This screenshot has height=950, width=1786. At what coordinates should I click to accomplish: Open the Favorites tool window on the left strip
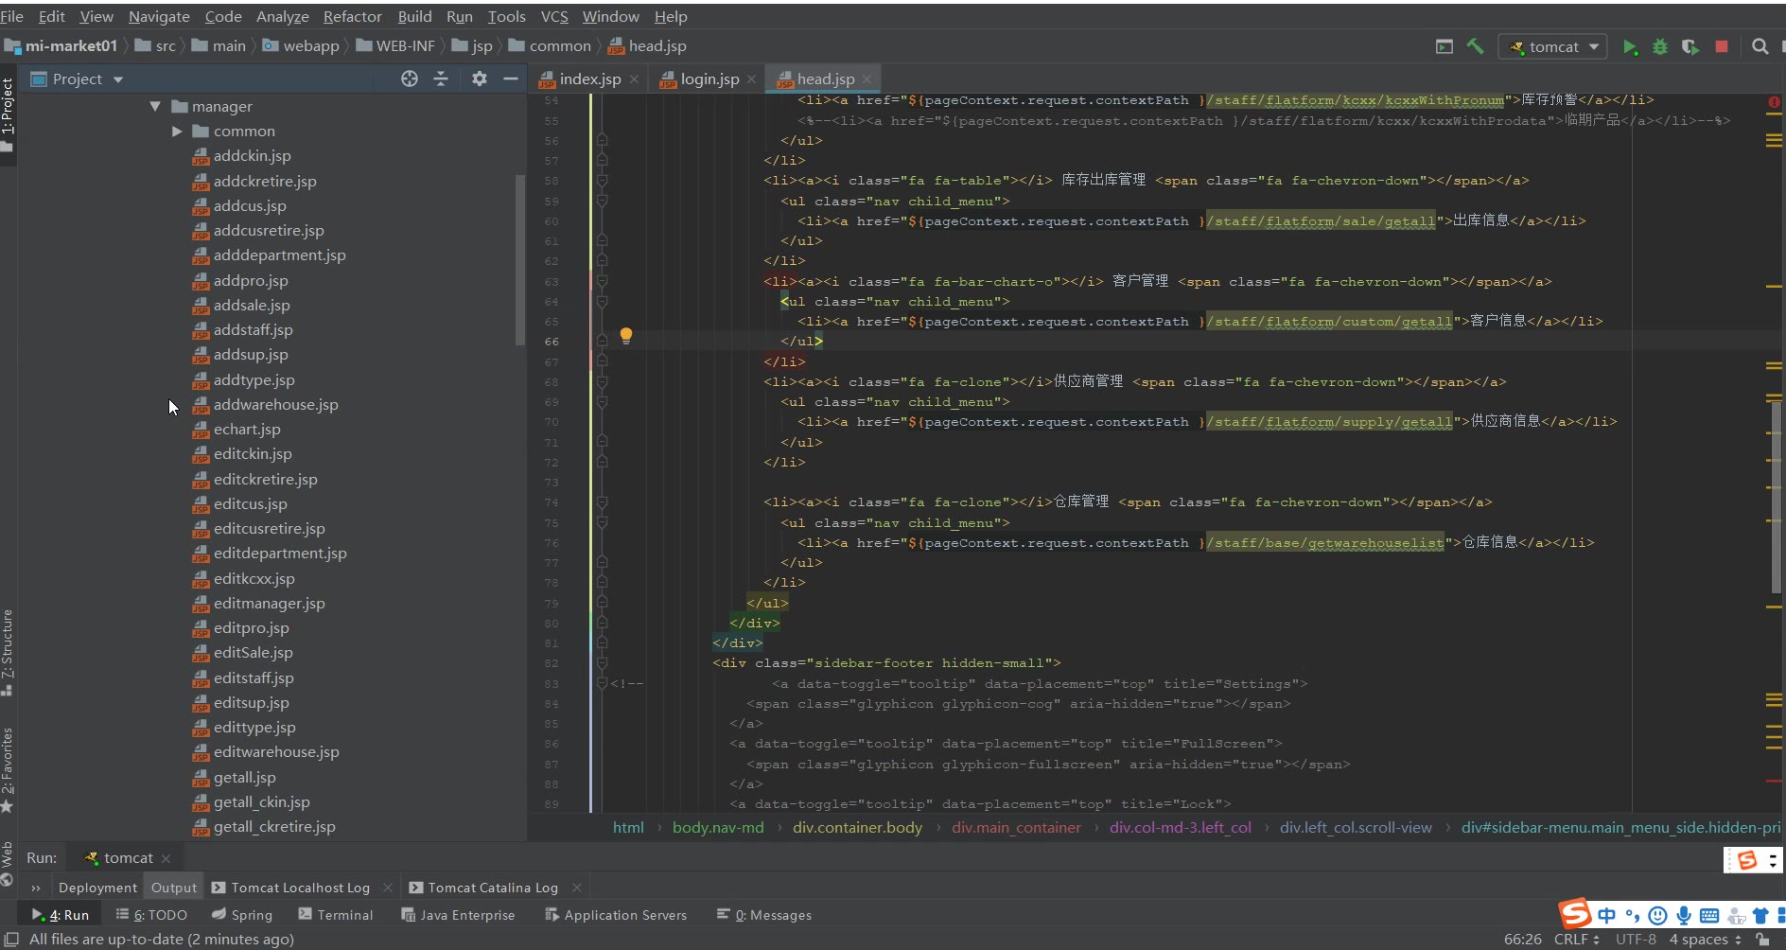tap(8, 769)
